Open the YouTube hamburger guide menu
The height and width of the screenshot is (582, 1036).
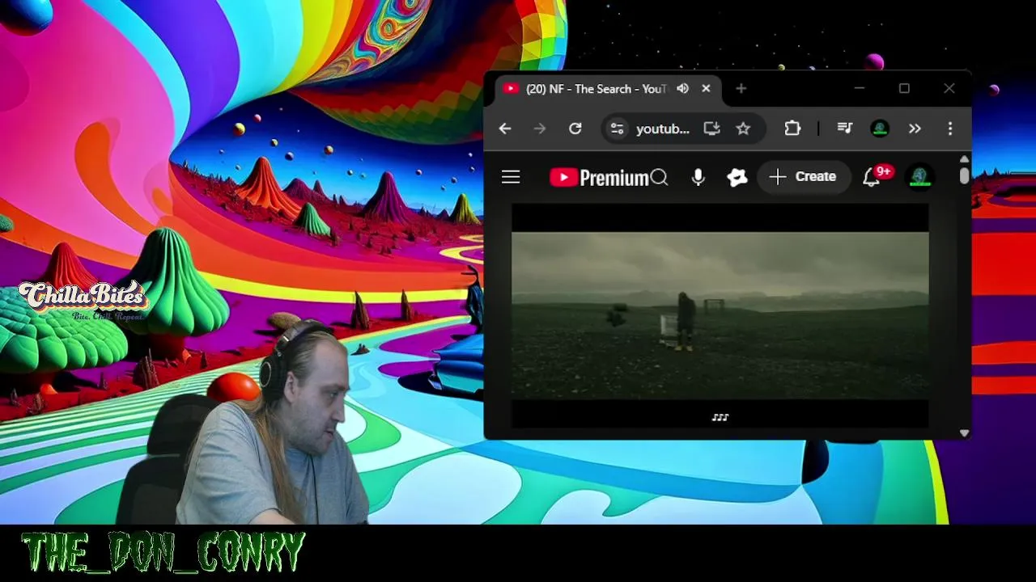pyautogui.click(x=511, y=177)
